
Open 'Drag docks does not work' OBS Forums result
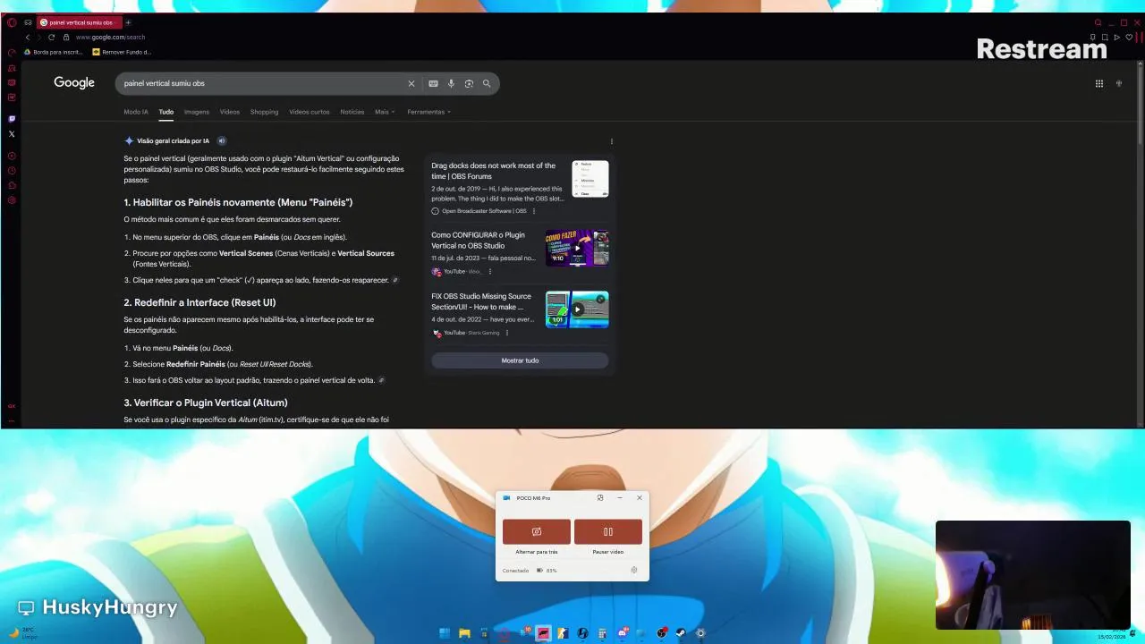pos(494,171)
